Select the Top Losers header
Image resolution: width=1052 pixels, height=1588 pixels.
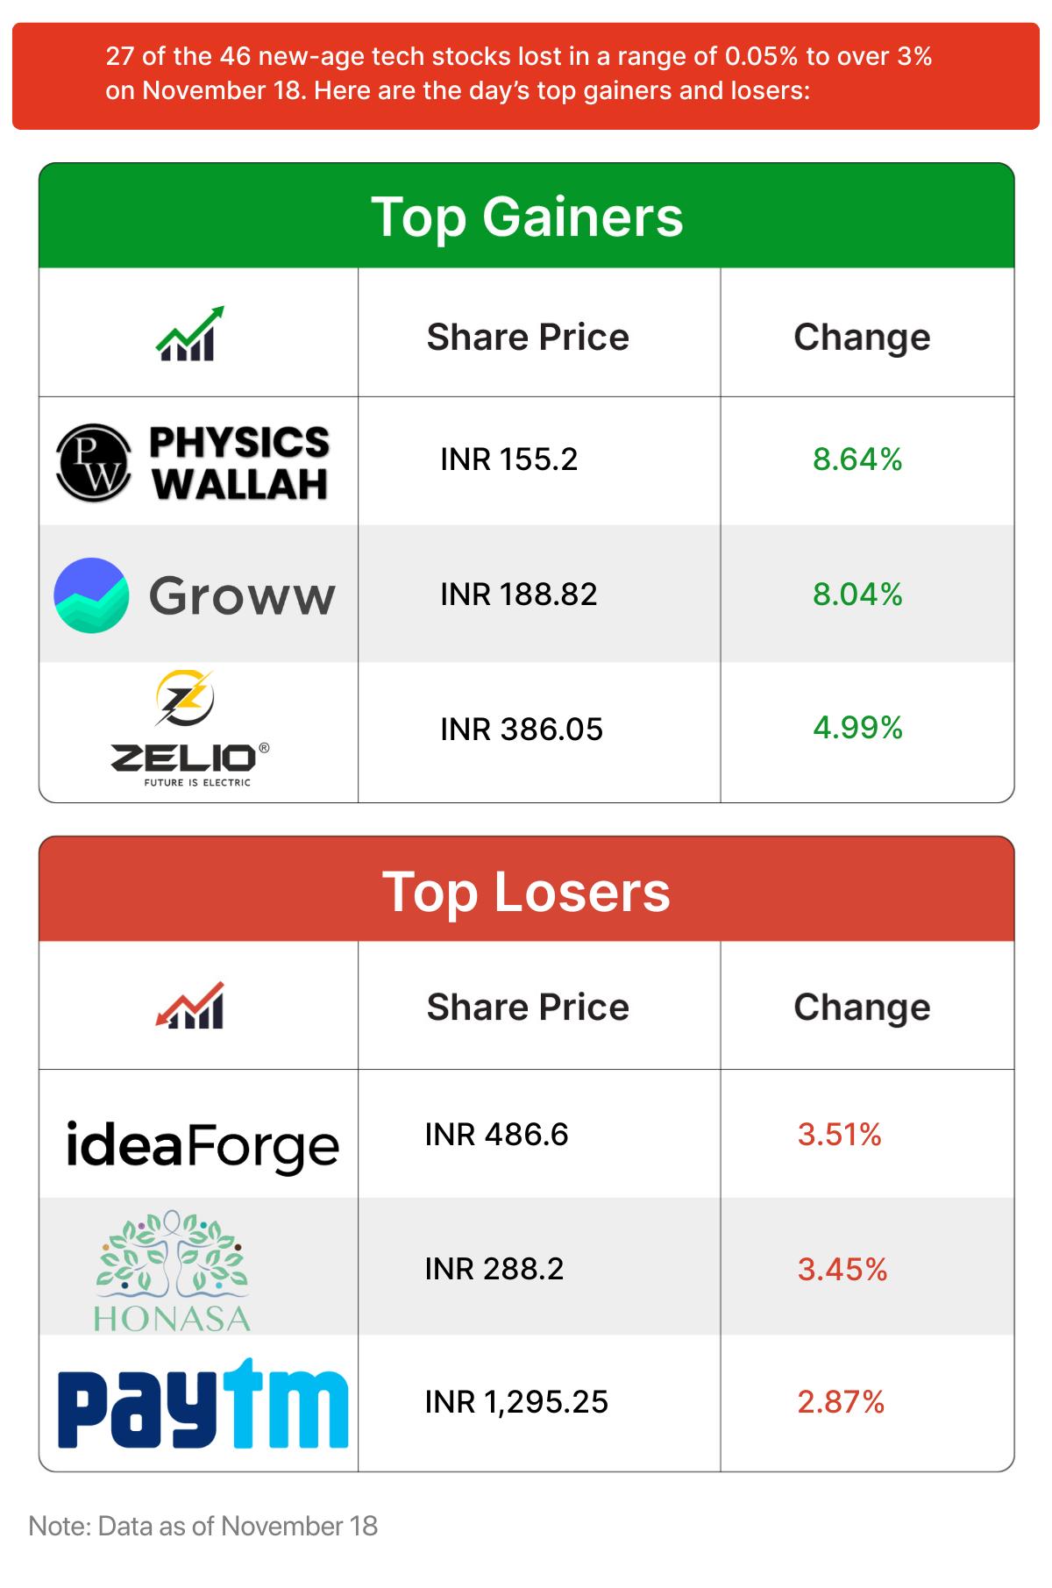[x=526, y=892]
